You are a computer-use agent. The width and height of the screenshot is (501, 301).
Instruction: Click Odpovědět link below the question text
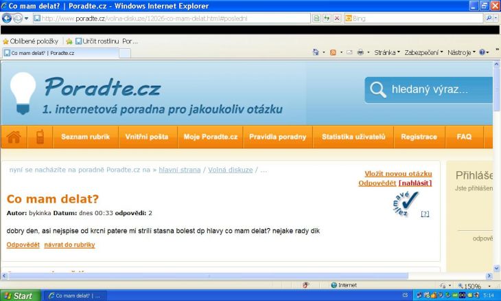pos(23,245)
